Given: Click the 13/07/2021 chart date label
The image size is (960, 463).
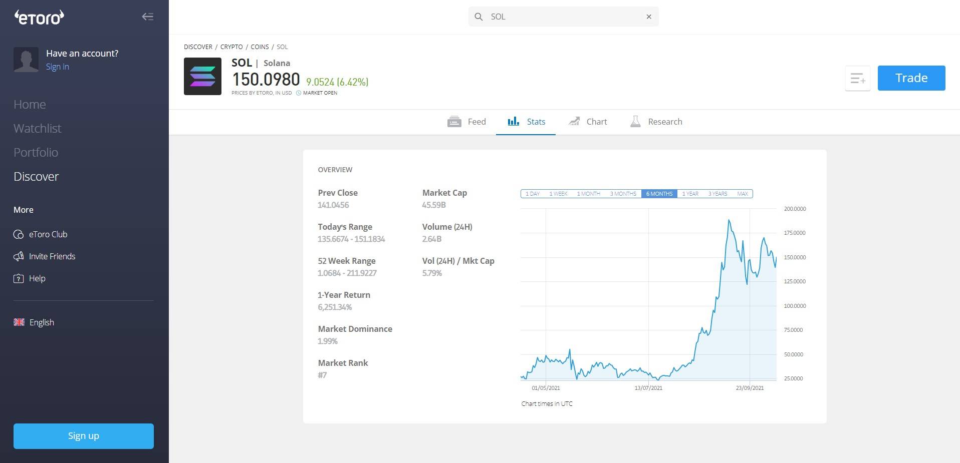Looking at the screenshot, I should point(648,388).
